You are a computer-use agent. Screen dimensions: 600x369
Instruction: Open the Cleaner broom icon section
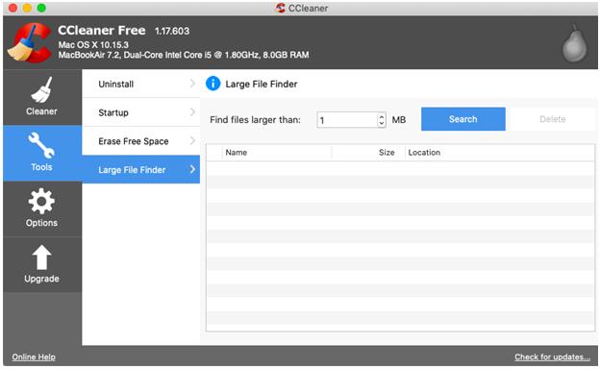(41, 90)
